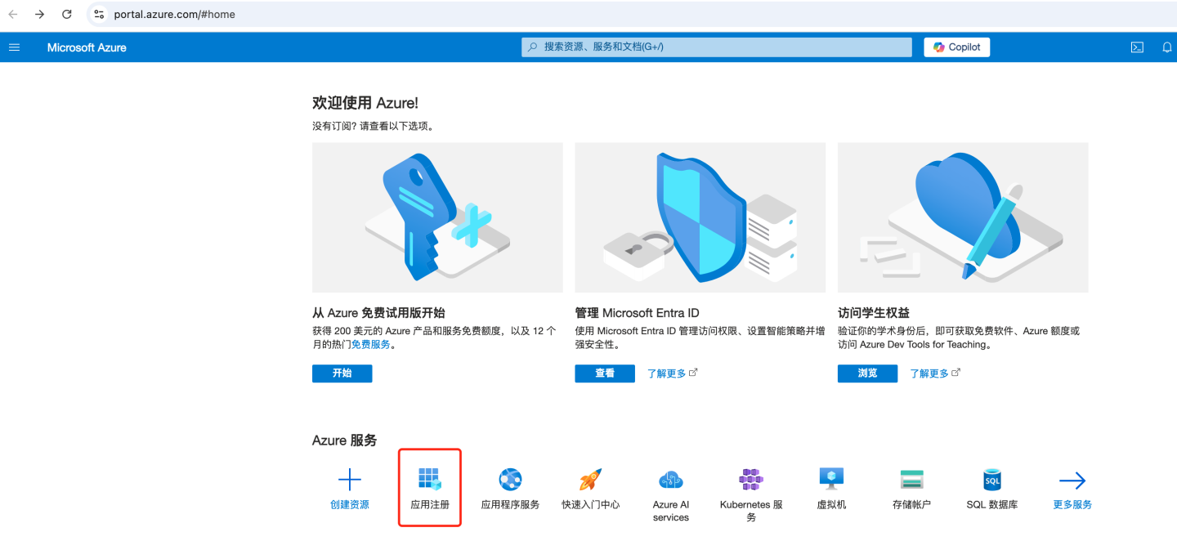The height and width of the screenshot is (550, 1177).
Task: Click the 查看 button for Entra ID
Action: click(605, 373)
